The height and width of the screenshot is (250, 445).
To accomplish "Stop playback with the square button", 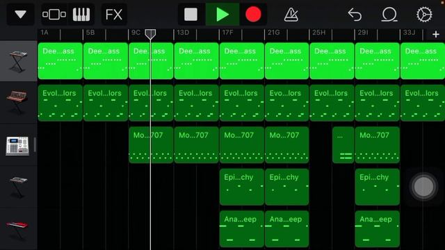I will point(191,14).
